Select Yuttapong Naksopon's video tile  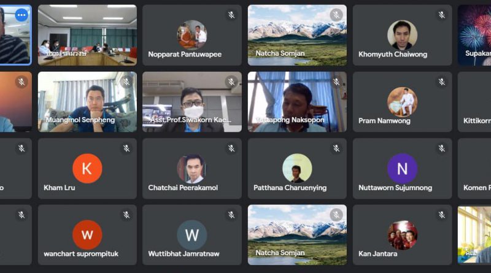[x=297, y=102]
